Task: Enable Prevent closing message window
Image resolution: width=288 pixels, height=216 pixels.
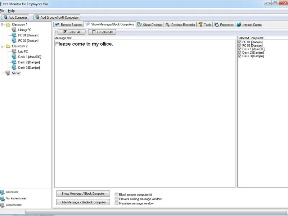Action: 116,199
